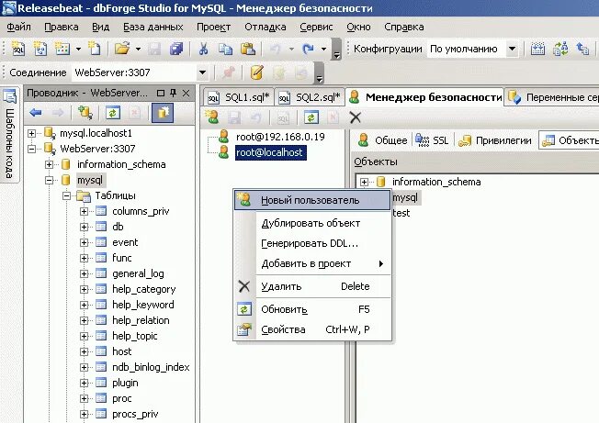Viewport: 599px width, 423px height.
Task: Click the new database diagram icon
Action: 40,49
